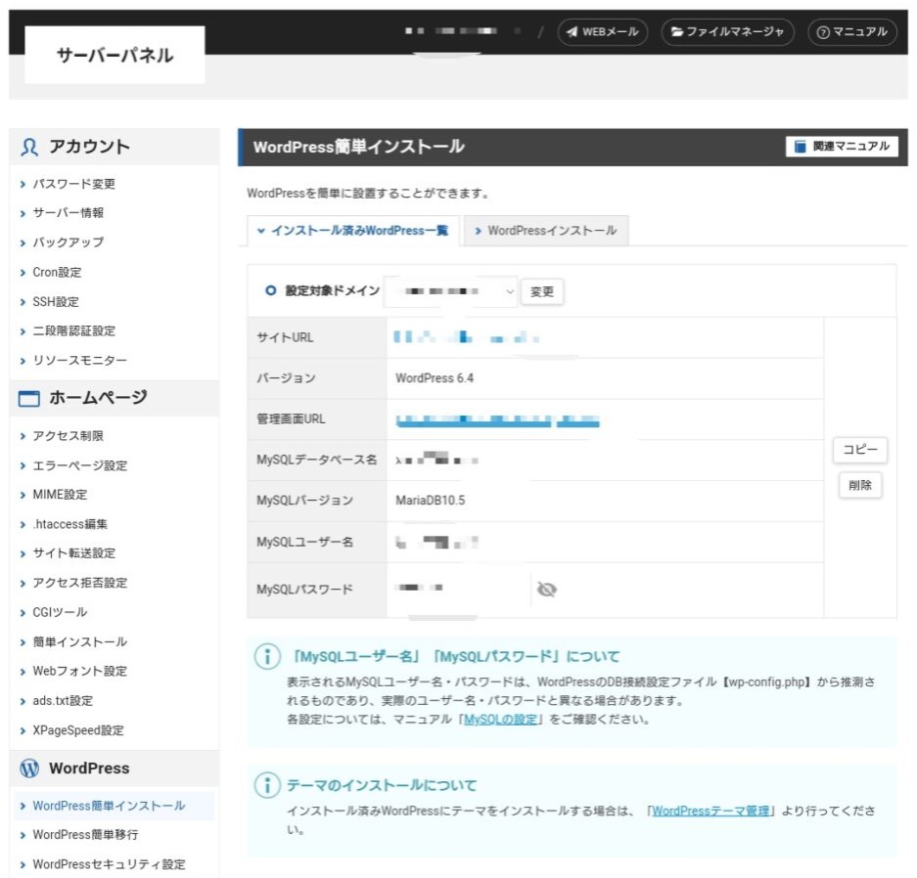Click the 関連マニュアル button
The image size is (917, 878).
[x=842, y=146]
